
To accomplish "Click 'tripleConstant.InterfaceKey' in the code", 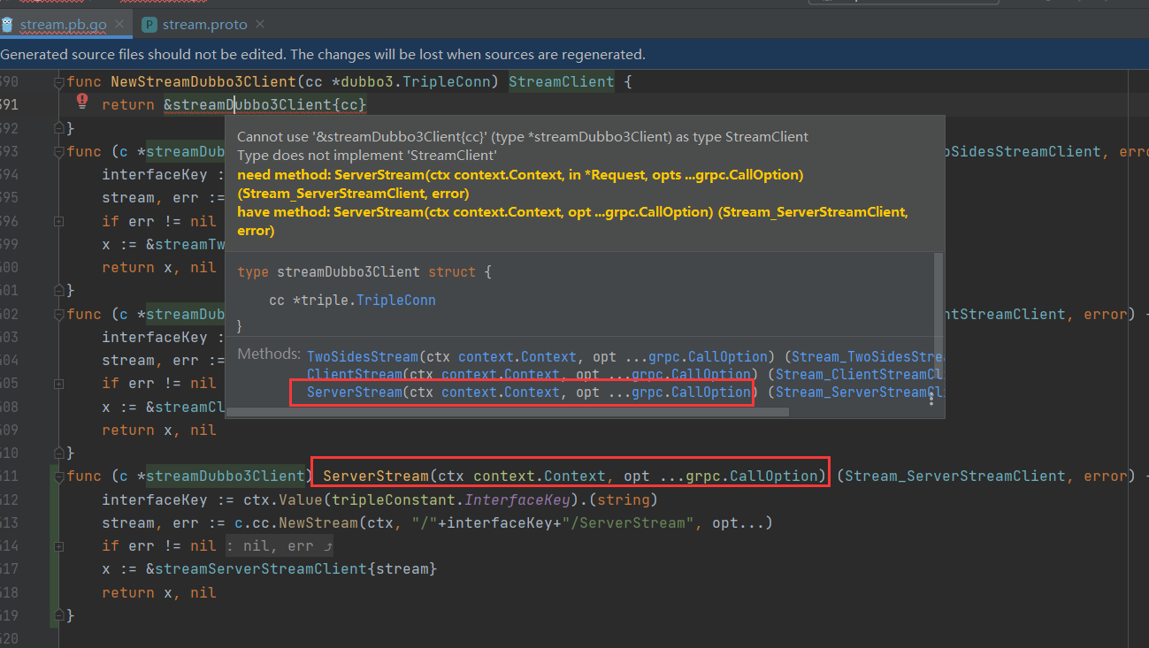I will click(451, 500).
